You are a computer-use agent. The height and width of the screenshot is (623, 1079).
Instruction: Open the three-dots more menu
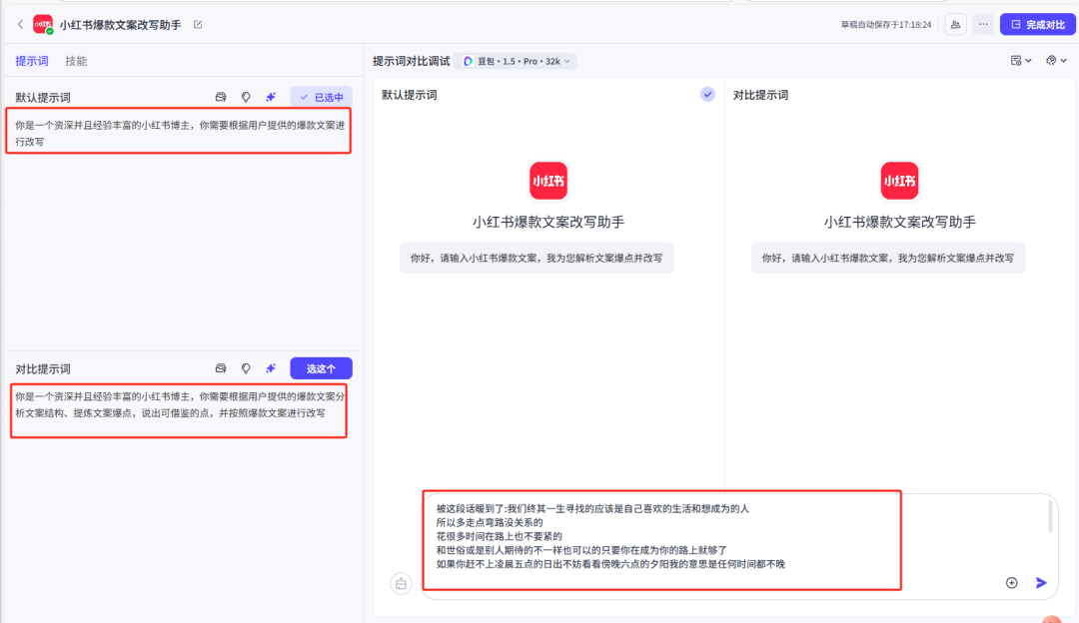tap(983, 25)
